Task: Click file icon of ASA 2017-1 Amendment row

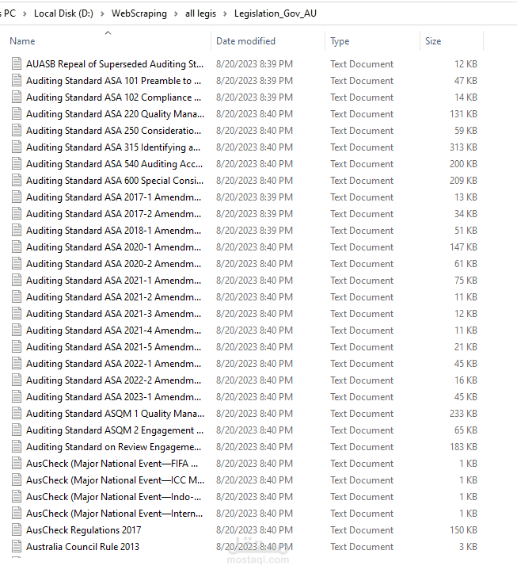Action: coord(17,197)
